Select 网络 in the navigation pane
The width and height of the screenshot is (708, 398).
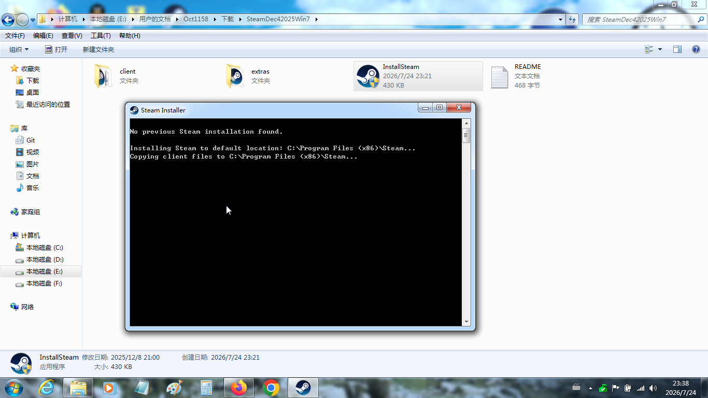tap(27, 307)
